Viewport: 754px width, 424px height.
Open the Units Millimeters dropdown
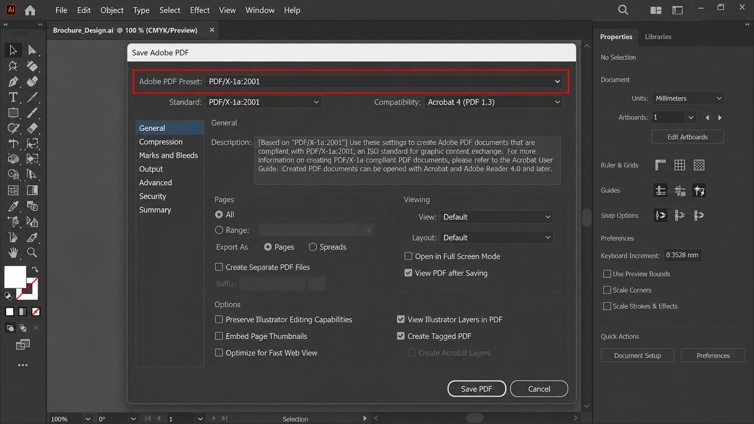point(688,98)
